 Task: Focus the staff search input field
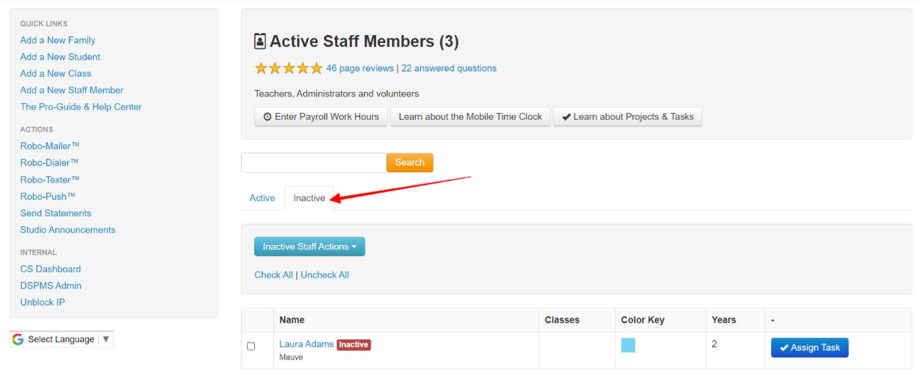click(314, 163)
